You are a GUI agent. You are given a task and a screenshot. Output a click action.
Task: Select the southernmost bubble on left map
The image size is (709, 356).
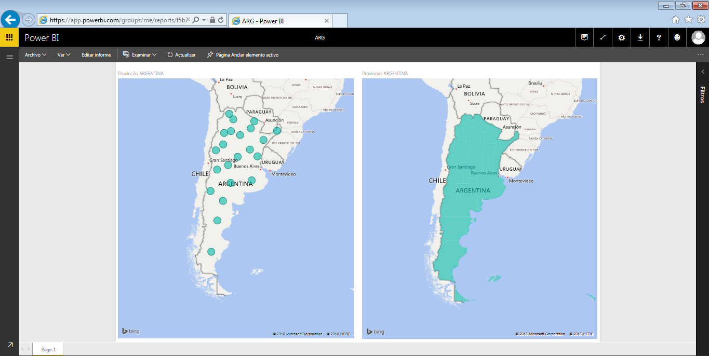[211, 252]
